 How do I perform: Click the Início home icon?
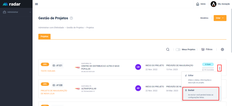pos(198,4)
